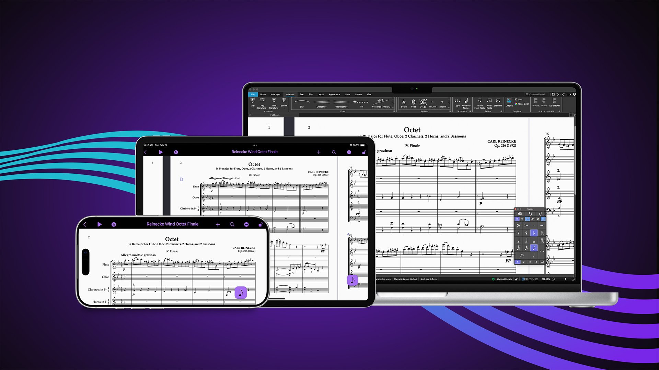
Task: Tap the search magnifier on the iPad toolbar
Action: click(x=334, y=152)
